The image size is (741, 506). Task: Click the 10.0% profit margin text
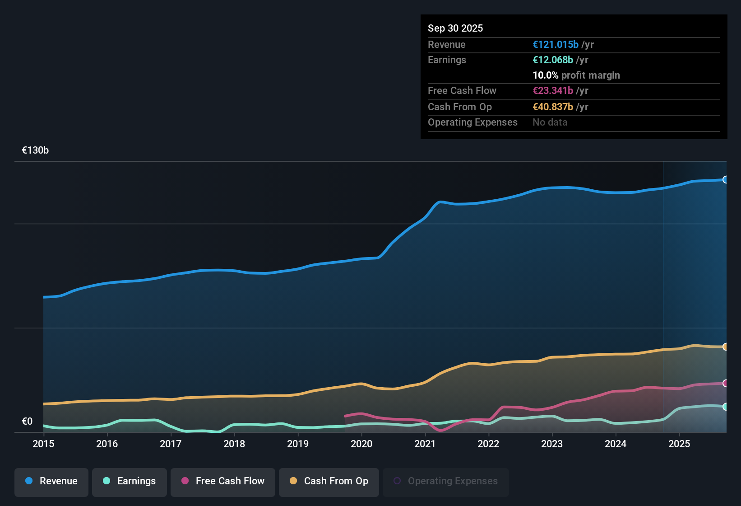[x=576, y=75]
